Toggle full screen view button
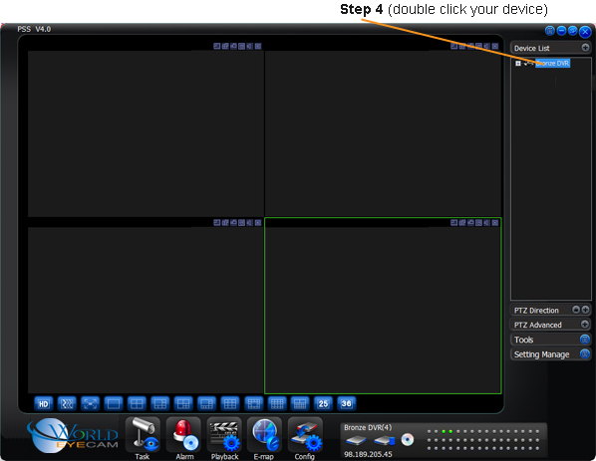This screenshot has width=596, height=461. point(90,403)
